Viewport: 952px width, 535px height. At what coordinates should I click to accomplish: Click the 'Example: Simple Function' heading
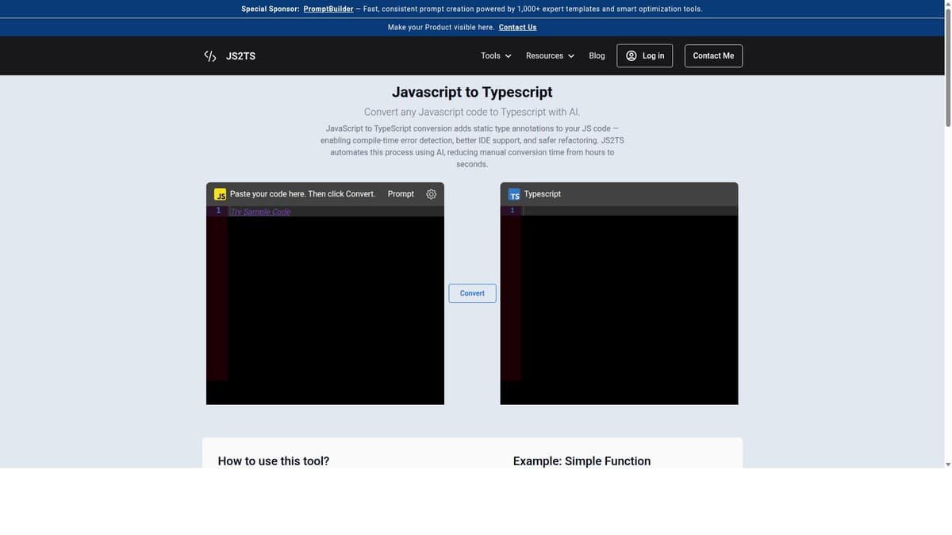pyautogui.click(x=582, y=461)
